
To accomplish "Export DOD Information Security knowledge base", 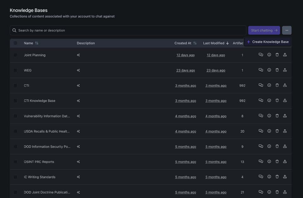I will pyautogui.click(x=285, y=146).
